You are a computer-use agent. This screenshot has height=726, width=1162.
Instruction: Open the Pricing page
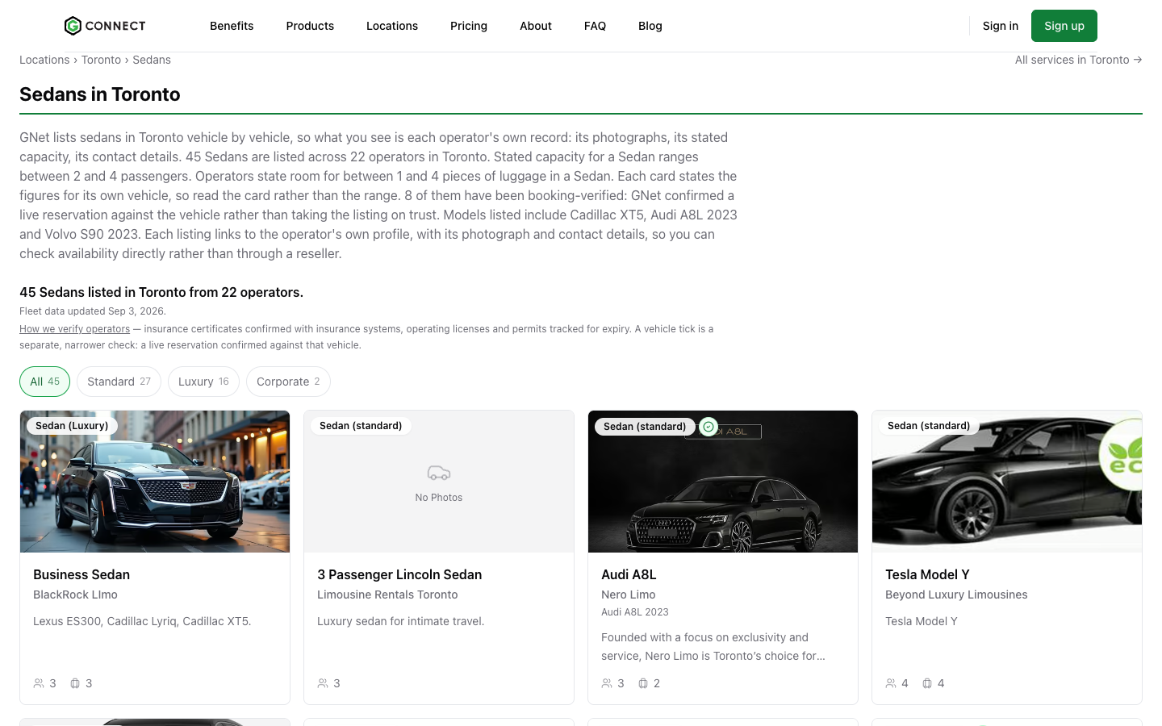pos(469,26)
